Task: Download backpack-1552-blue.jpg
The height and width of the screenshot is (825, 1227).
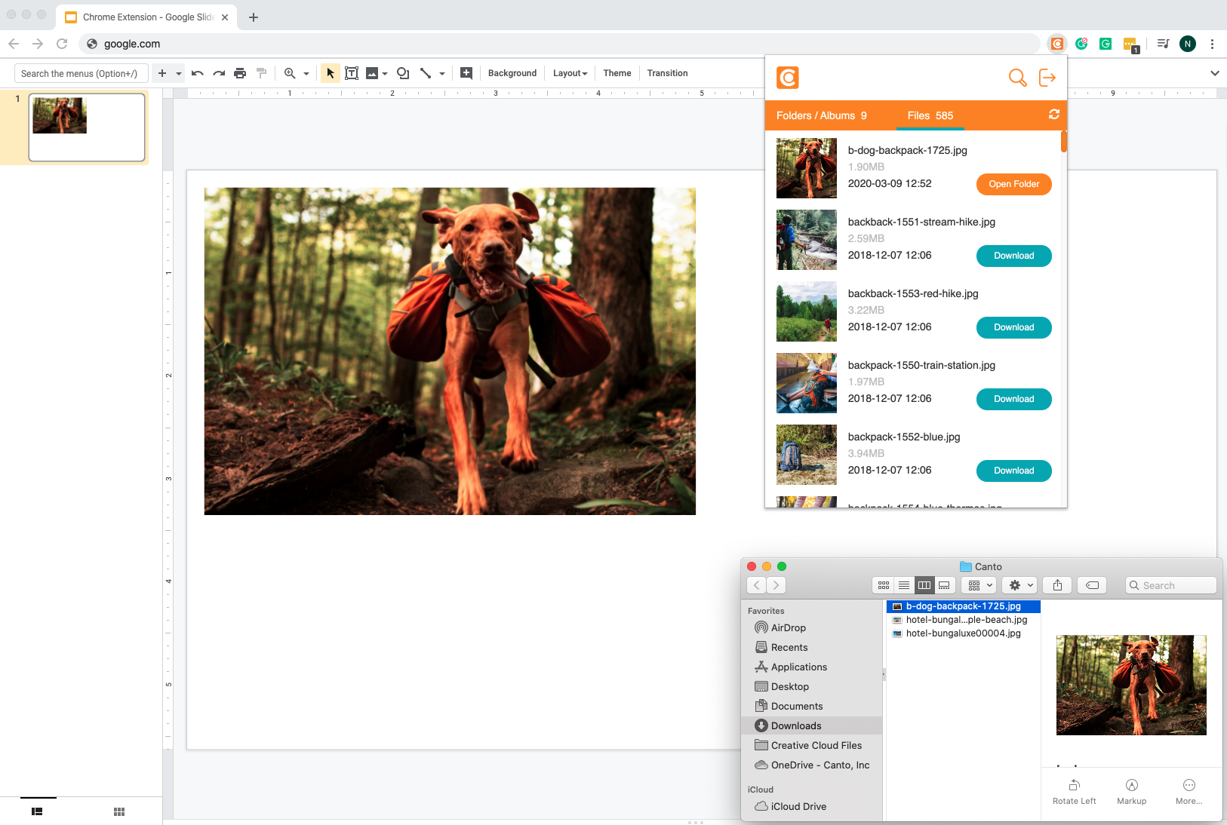Action: point(1014,471)
